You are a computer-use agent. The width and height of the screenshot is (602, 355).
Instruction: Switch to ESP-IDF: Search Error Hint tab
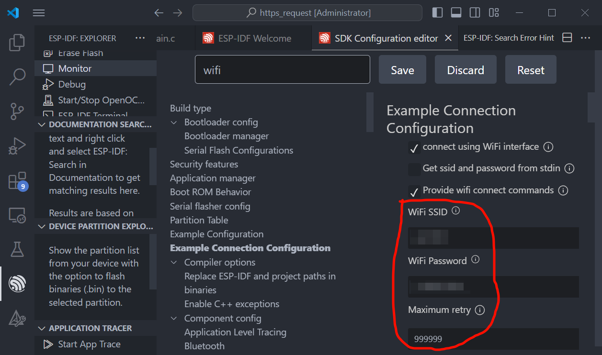click(x=509, y=38)
